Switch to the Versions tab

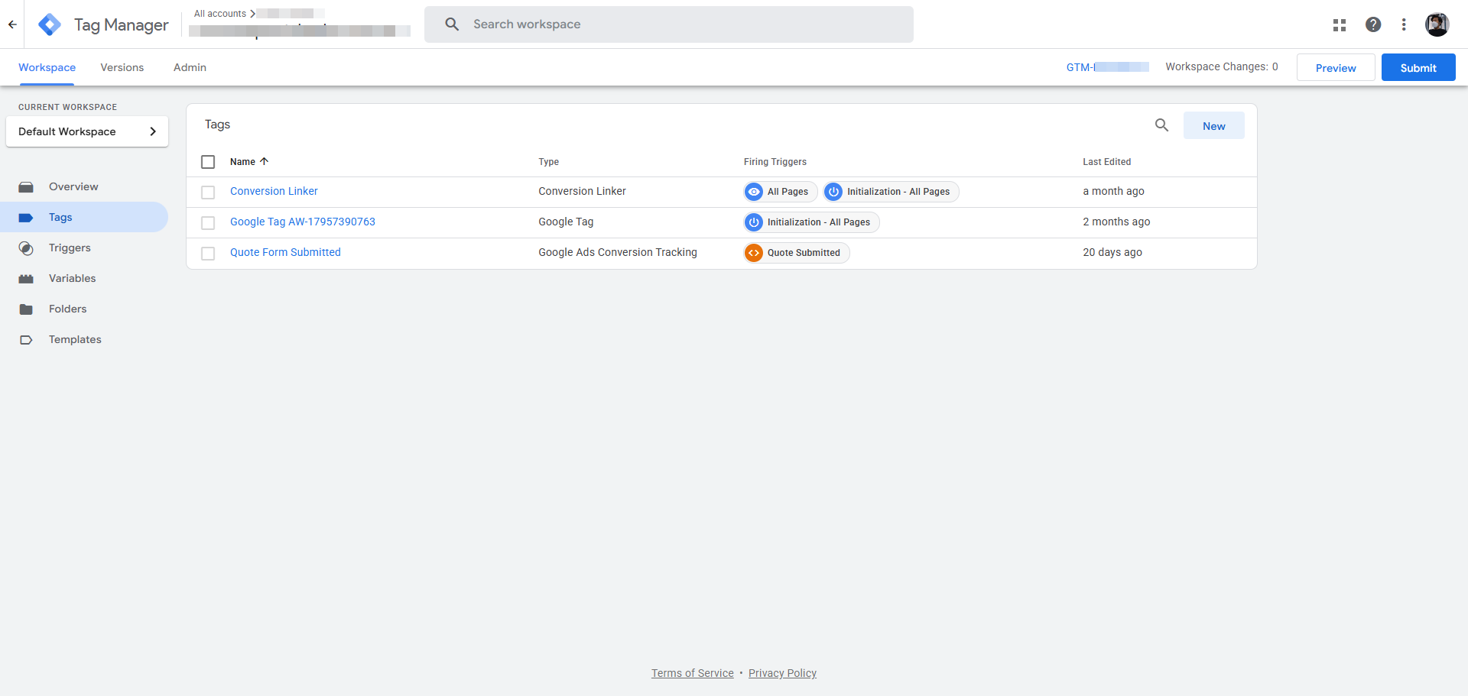coord(122,67)
